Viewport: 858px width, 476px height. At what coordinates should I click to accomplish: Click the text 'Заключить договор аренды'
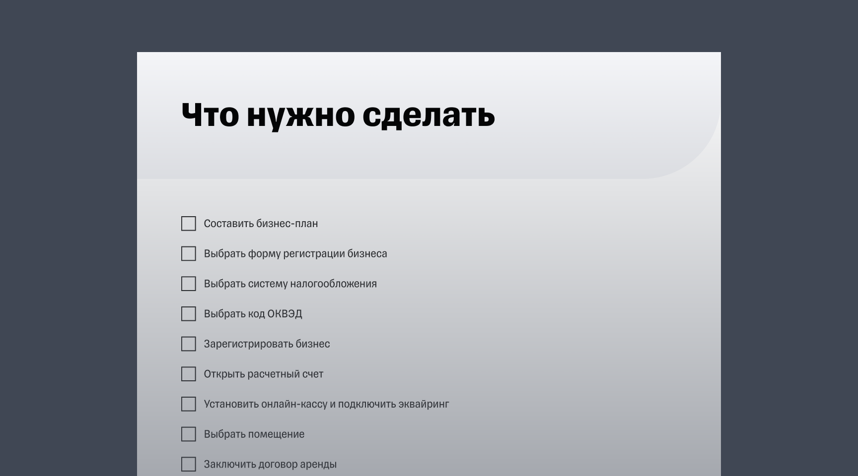click(270, 464)
